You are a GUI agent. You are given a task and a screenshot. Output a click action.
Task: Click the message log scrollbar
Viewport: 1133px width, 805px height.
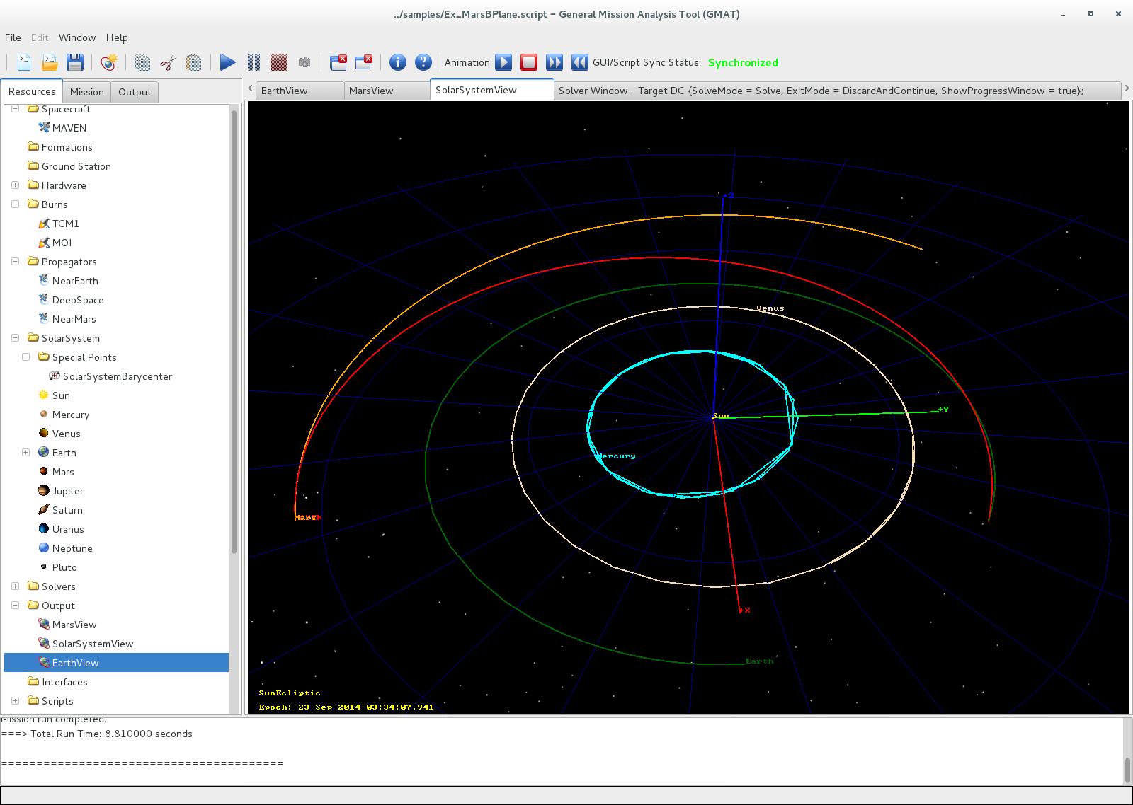1127,770
